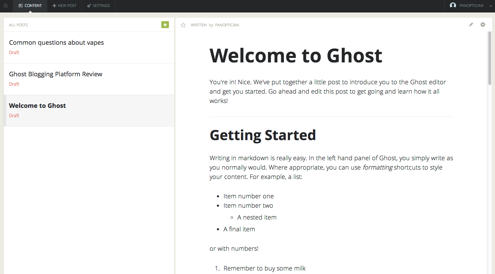495x274 pixels.
Task: Click the 'or with numbers!' text
Action: [x=234, y=249]
